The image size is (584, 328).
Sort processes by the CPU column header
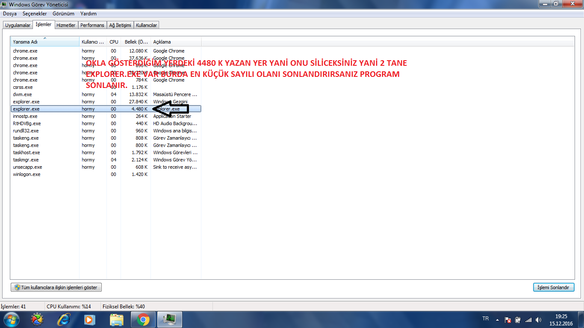[x=114, y=42]
